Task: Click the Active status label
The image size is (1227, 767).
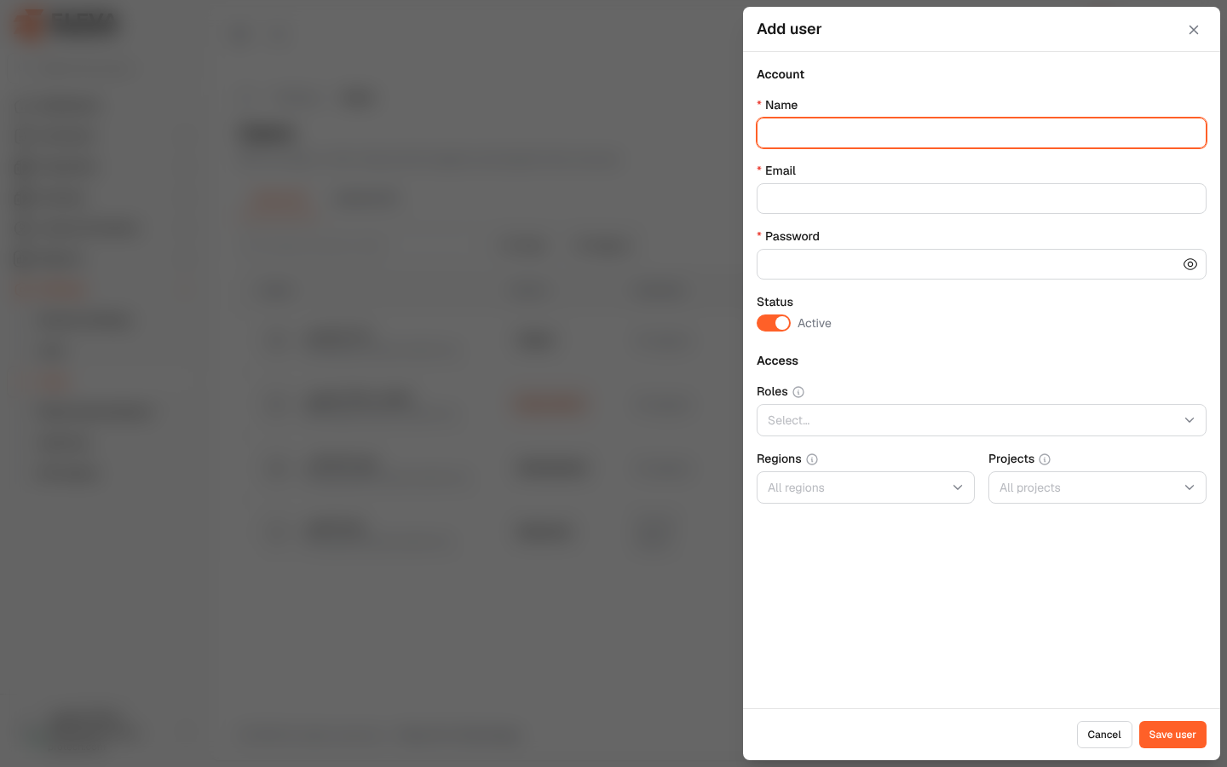Action: (815, 323)
